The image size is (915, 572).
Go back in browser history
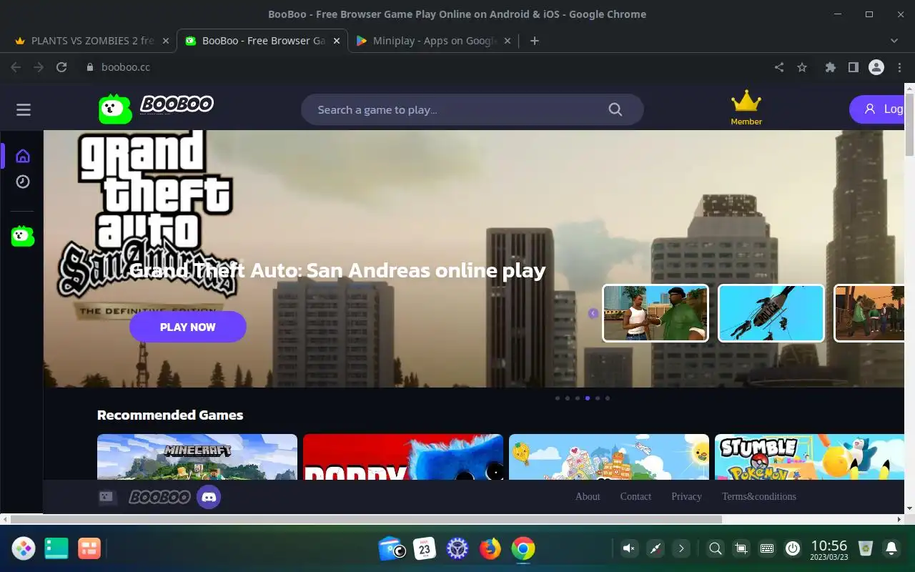pyautogui.click(x=16, y=67)
